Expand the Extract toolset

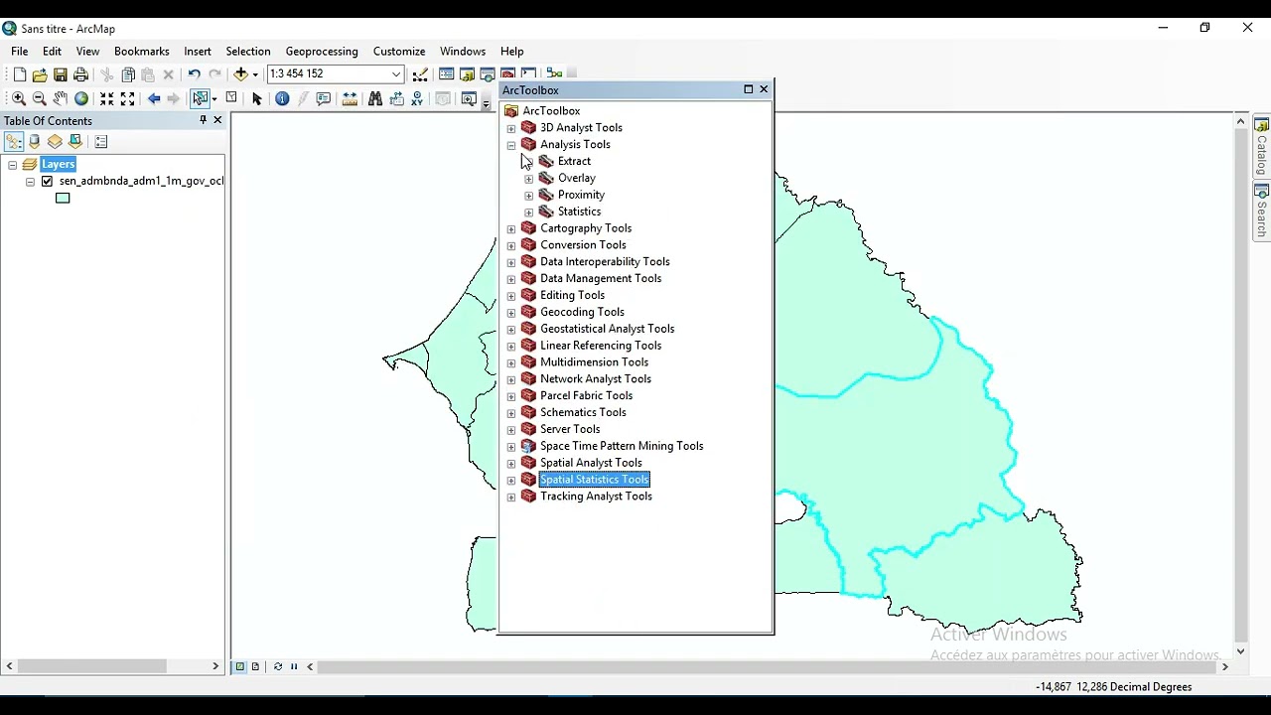pos(529,162)
